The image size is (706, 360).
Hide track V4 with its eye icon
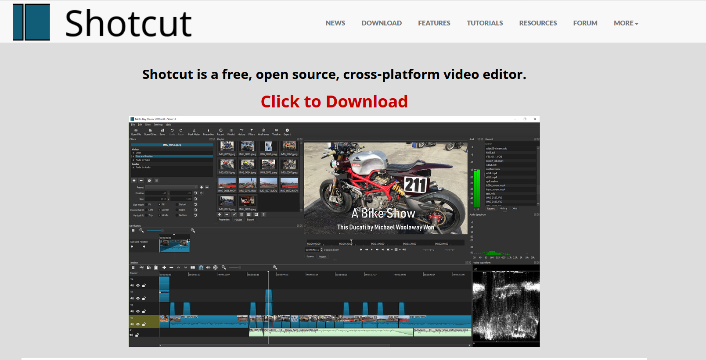(x=138, y=285)
